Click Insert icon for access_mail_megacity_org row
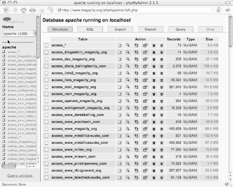Image resolution: width=233 pixels, height=187 pixels. coord(136,87)
